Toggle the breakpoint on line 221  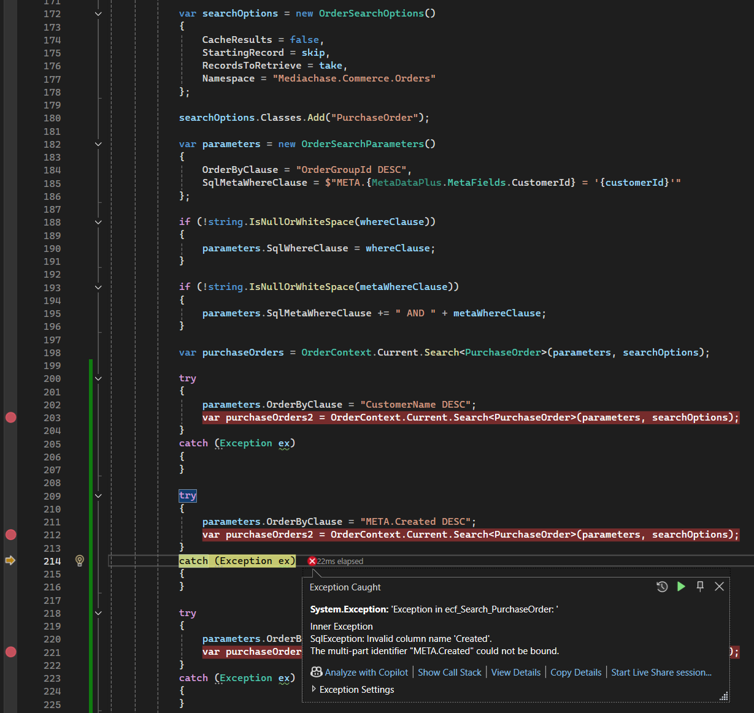[11, 652]
